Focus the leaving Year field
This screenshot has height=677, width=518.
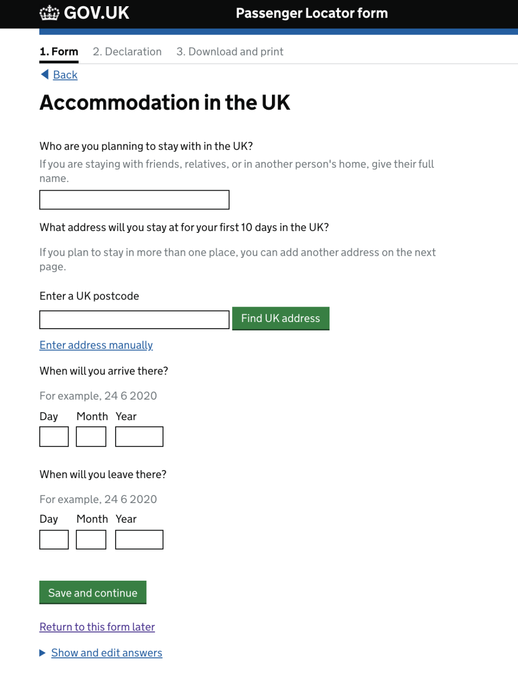coord(139,539)
